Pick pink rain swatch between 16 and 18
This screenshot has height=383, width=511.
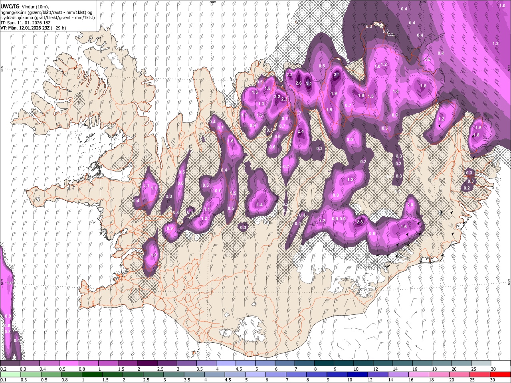click(x=419, y=374)
